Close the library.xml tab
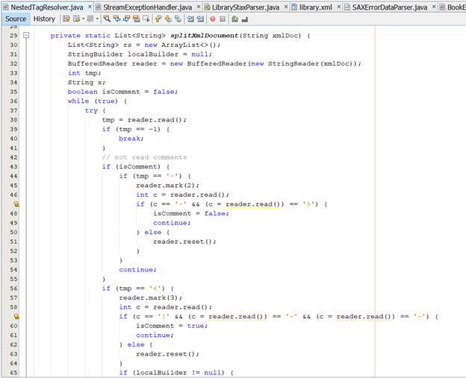 [x=338, y=7]
